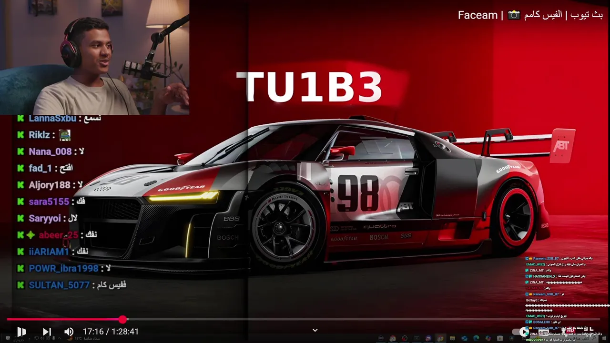Open File Explorer in the Windows taskbar
This screenshot has height=343, width=610.
(452, 339)
